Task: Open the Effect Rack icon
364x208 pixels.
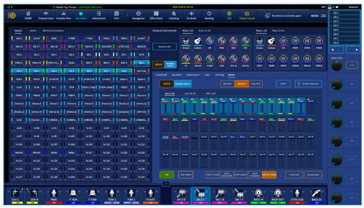Action: point(156,15)
